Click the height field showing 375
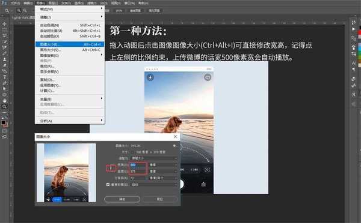Screen dimensions: 361x223 coord(138,171)
